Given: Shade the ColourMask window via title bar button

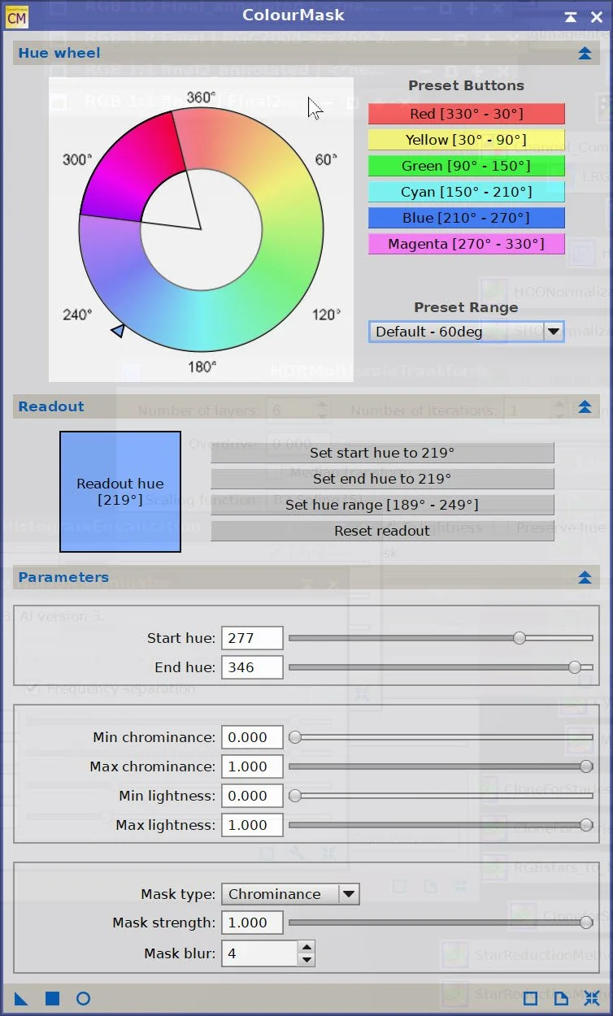Looking at the screenshot, I should (571, 16).
